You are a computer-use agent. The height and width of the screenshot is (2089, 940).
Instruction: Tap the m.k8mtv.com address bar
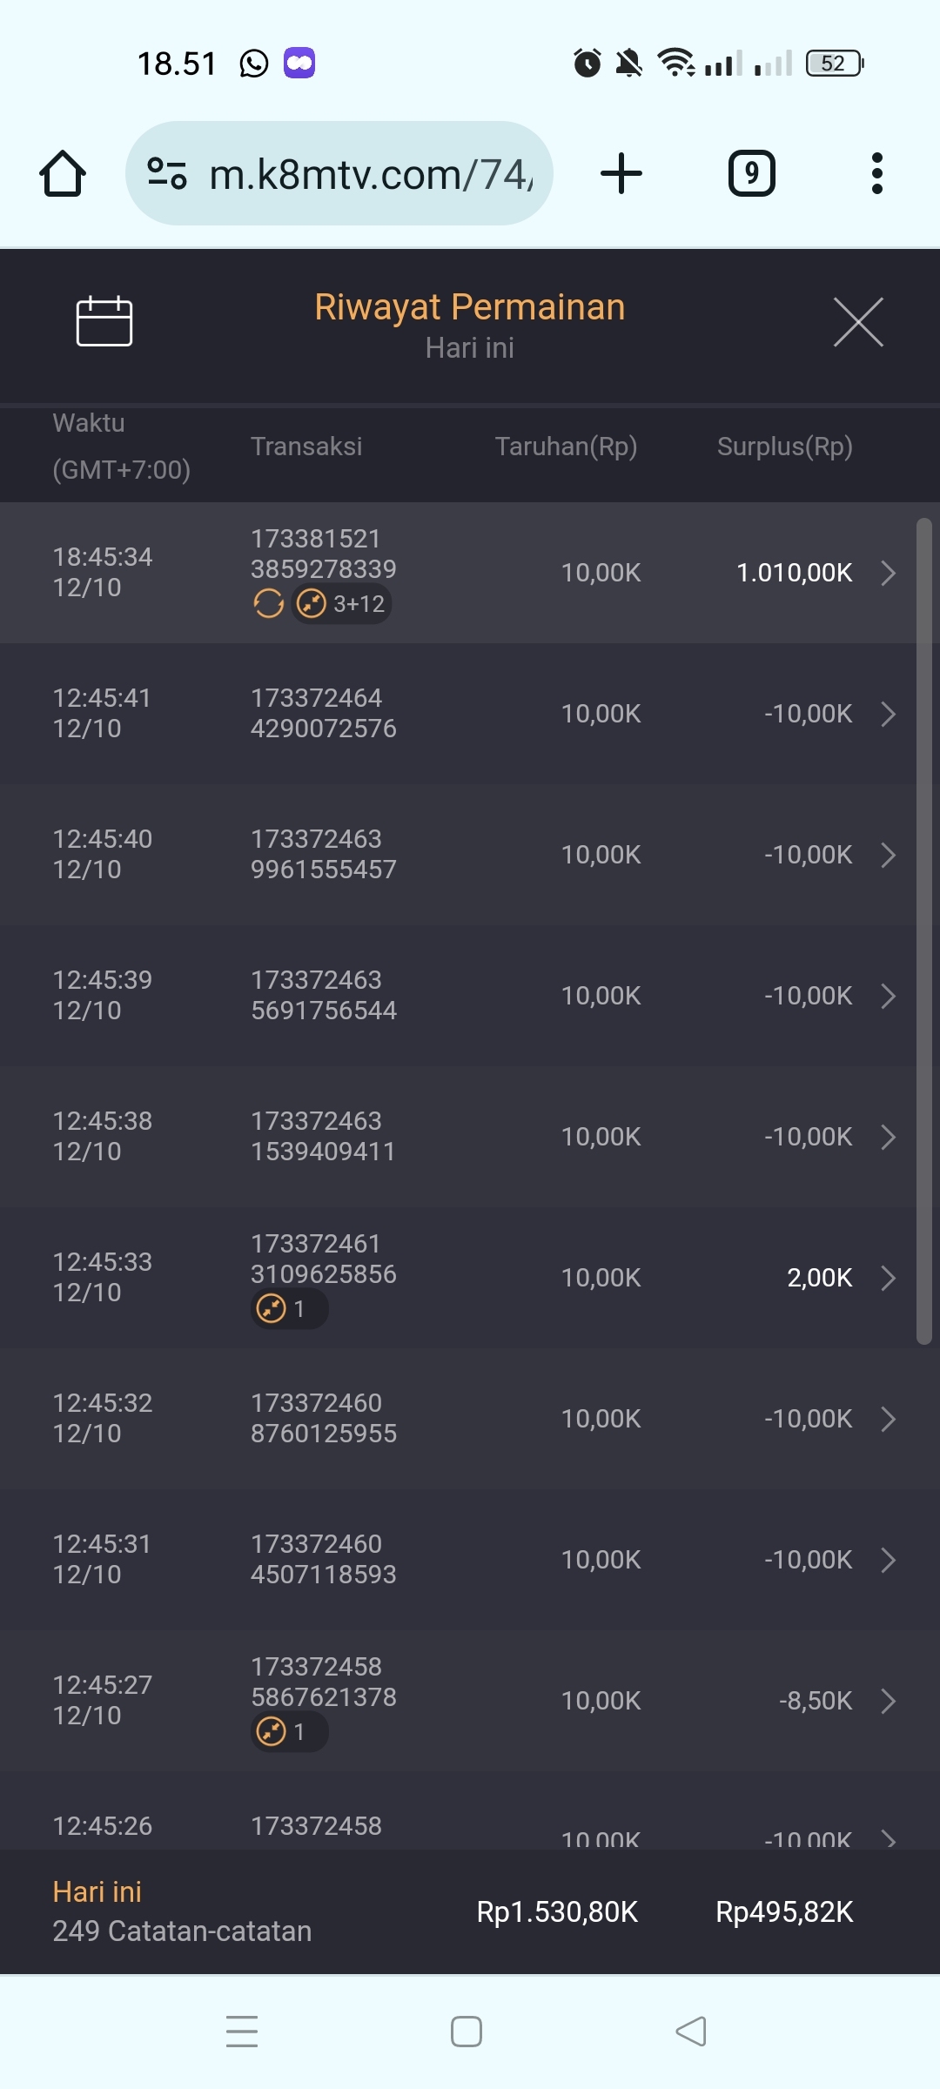[370, 173]
